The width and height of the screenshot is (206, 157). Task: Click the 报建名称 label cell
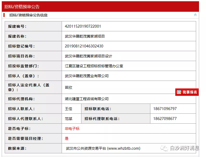33,36
